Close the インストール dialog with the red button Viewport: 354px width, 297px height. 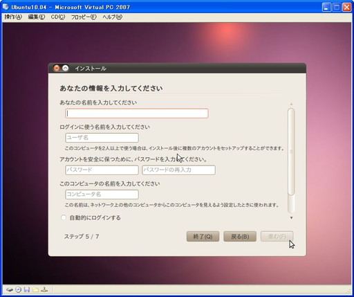[x=57, y=68]
